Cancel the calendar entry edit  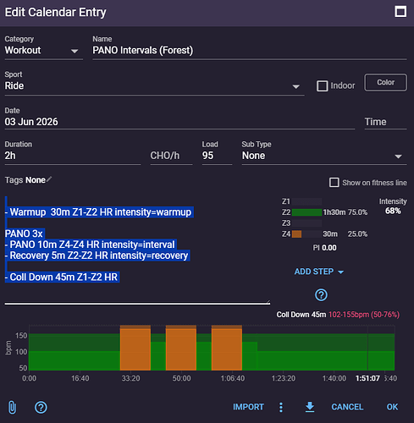click(x=347, y=407)
